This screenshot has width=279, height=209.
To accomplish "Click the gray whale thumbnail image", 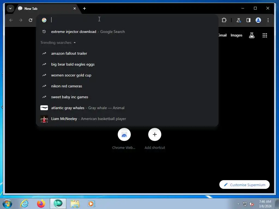I will (x=44, y=108).
